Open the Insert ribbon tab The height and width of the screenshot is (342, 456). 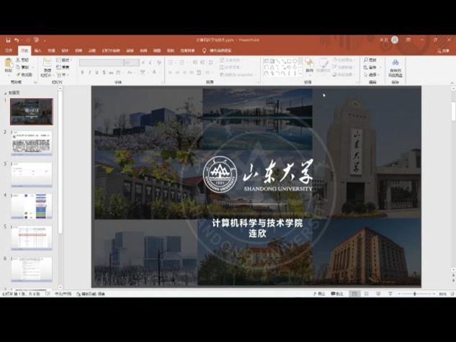coord(38,50)
